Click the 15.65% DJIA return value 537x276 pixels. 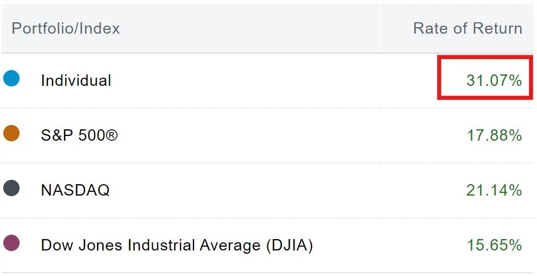(x=494, y=245)
